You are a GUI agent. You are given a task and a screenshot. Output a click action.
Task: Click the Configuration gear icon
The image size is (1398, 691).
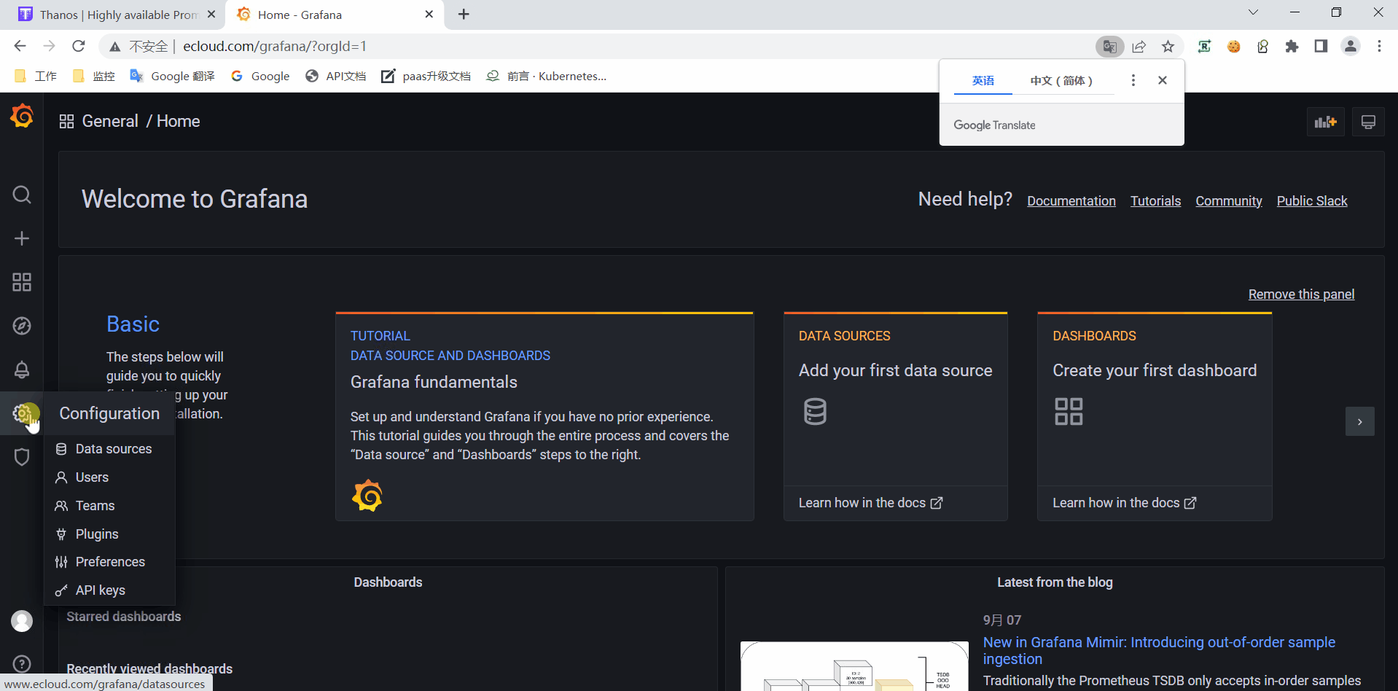[22, 413]
